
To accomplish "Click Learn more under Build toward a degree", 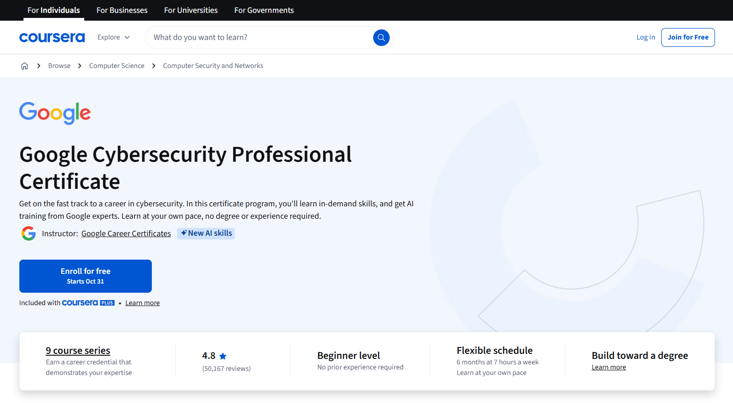I will coord(609,367).
